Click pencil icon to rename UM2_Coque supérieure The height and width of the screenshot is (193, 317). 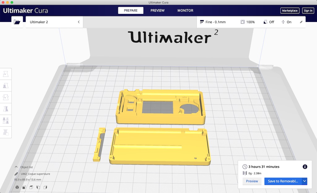(x=16, y=174)
